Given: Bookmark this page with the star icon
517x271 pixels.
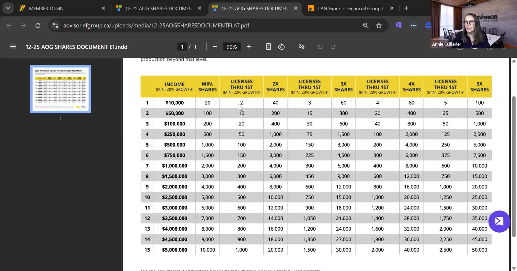Looking at the screenshot, I should tap(379, 25).
